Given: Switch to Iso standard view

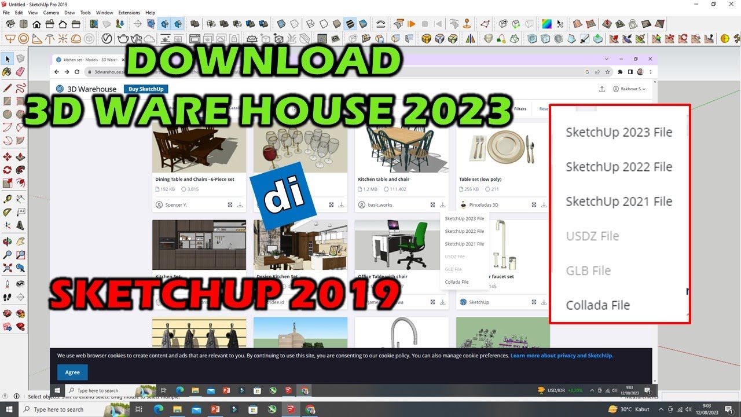Looking at the screenshot, I should [x=11, y=24].
